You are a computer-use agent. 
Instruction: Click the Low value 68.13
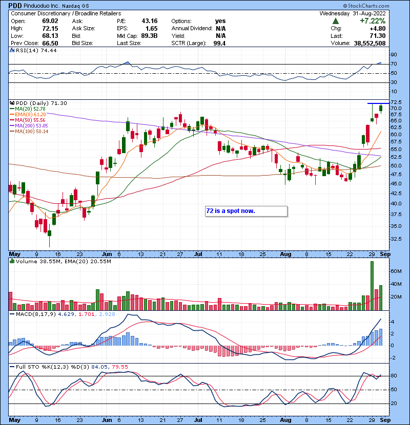(50, 36)
